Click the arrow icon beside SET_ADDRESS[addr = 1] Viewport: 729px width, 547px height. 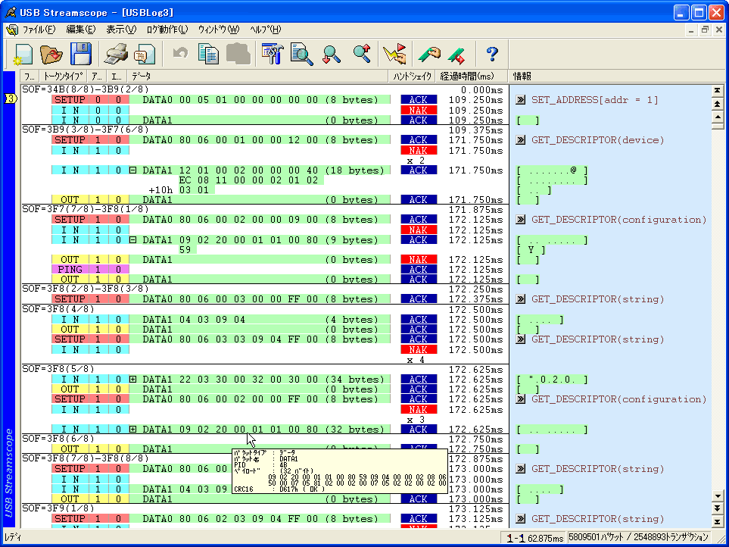[521, 99]
